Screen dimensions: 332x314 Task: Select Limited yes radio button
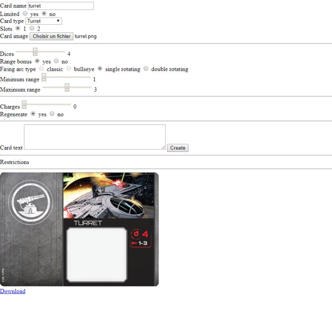click(x=25, y=13)
